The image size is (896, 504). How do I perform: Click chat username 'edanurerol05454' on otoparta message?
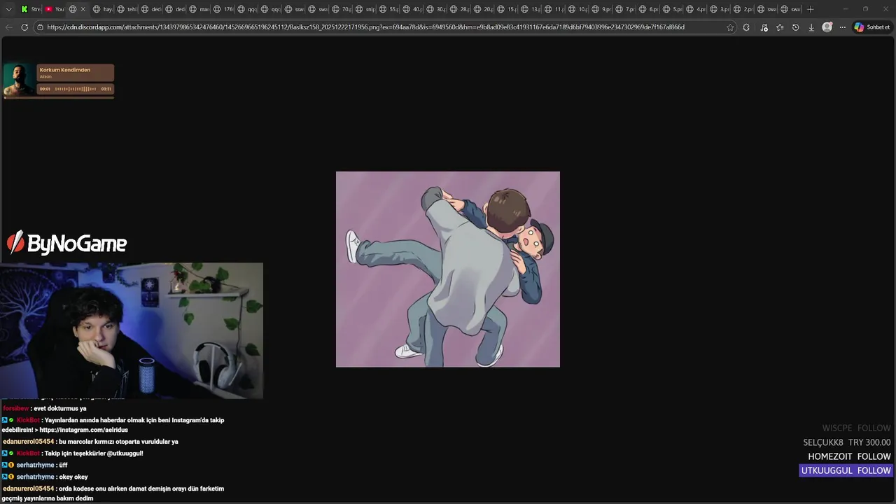click(x=28, y=442)
